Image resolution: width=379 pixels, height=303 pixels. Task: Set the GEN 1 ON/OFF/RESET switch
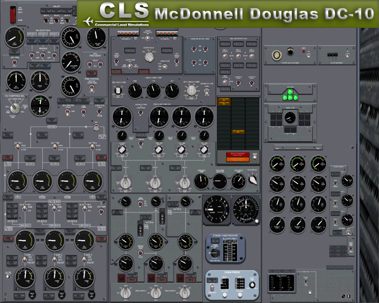click(25, 259)
